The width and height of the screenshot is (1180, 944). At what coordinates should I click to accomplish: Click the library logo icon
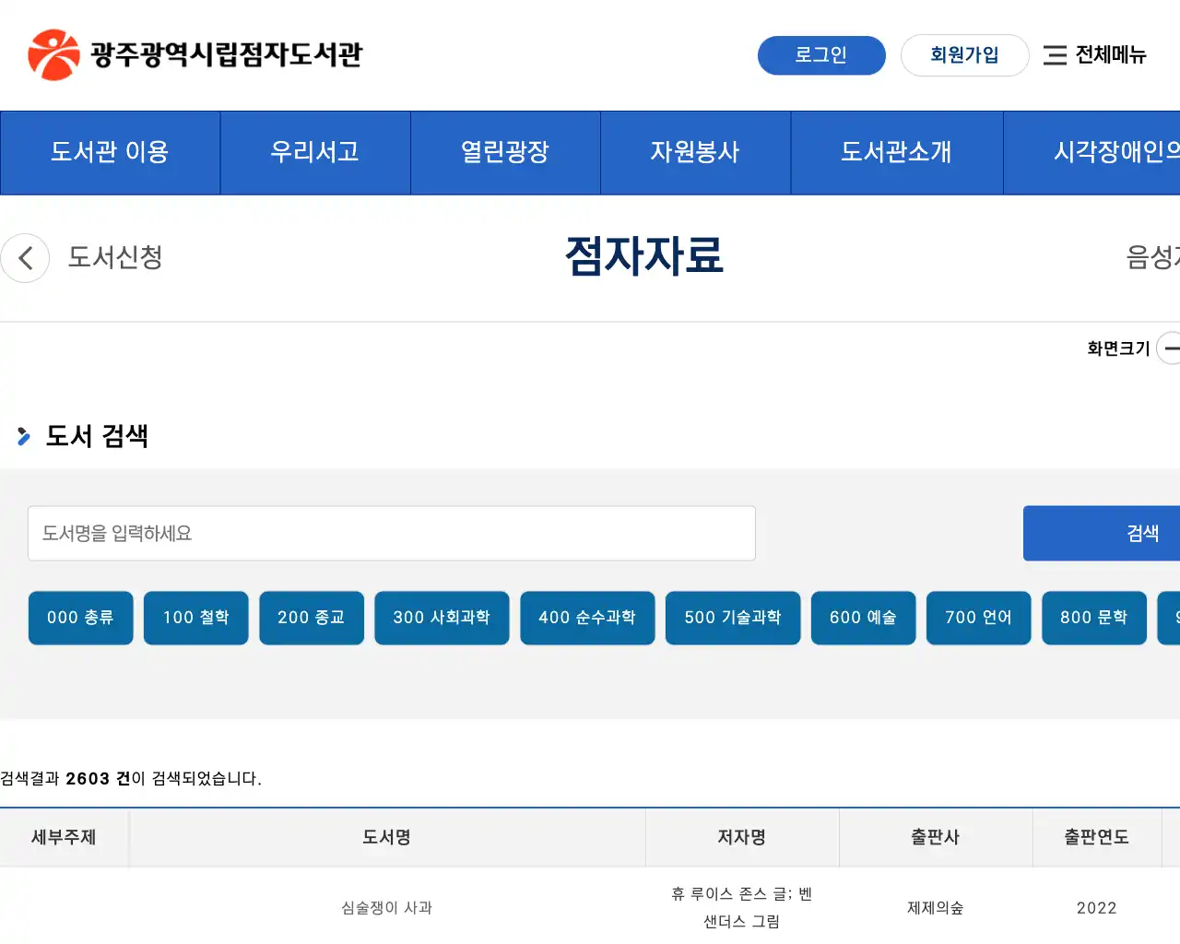click(x=53, y=53)
